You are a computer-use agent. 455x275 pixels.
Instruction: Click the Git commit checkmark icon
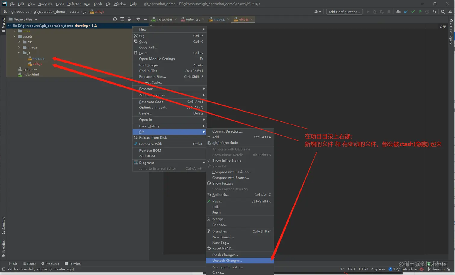(413, 12)
